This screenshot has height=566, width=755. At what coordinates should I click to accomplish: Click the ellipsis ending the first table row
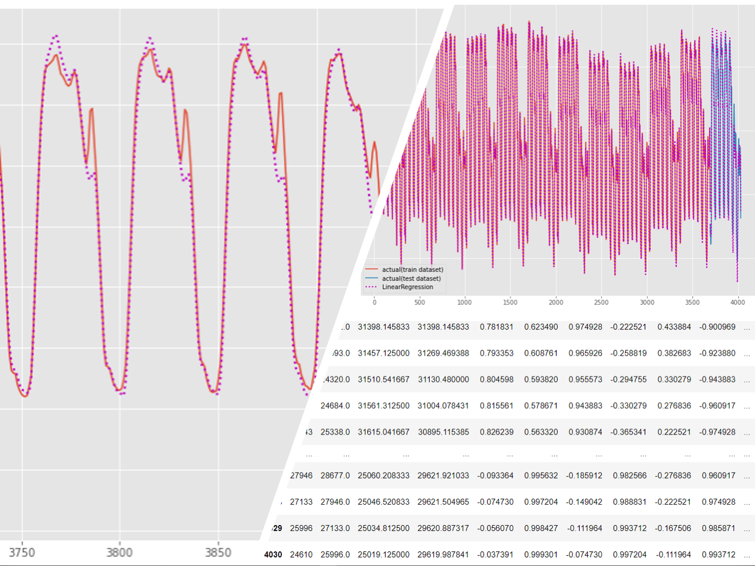coord(747,327)
